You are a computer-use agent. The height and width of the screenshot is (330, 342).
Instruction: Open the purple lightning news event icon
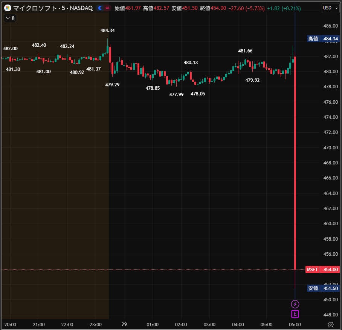(x=295, y=304)
